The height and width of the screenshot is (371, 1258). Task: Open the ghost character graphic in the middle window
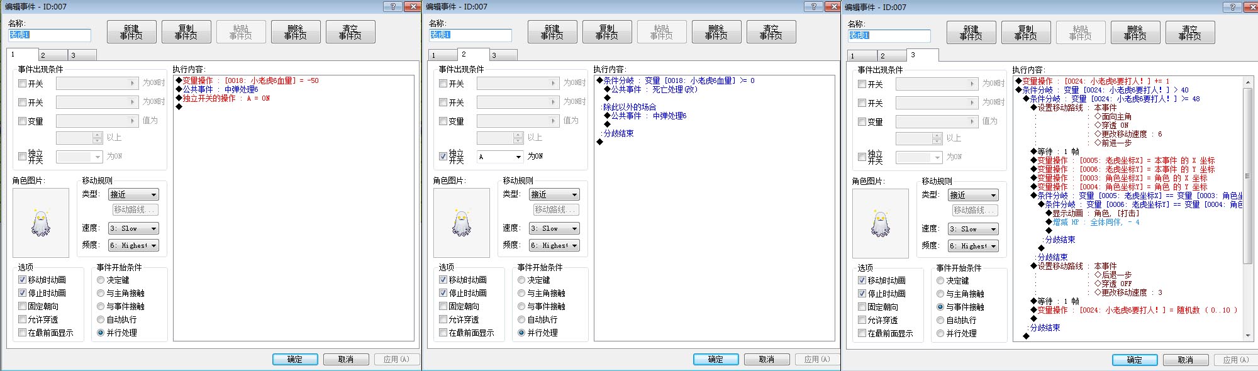click(x=461, y=223)
